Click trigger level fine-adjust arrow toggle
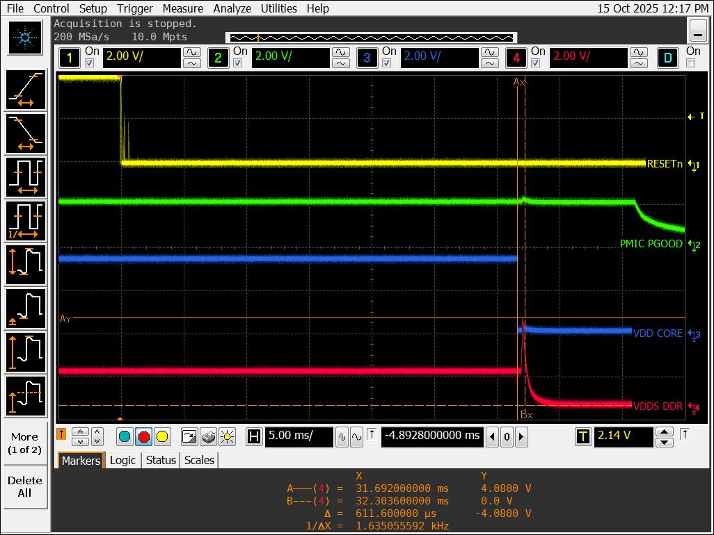This screenshot has width=714, height=535. (x=684, y=434)
